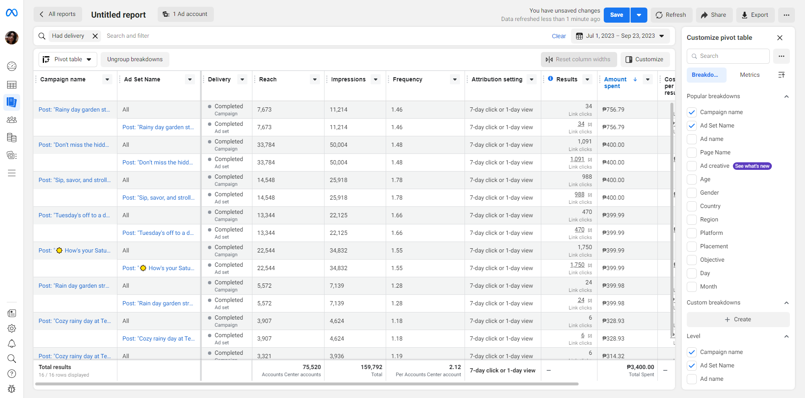
Task: Enable the Gender breakdown checkbox
Action: click(692, 193)
